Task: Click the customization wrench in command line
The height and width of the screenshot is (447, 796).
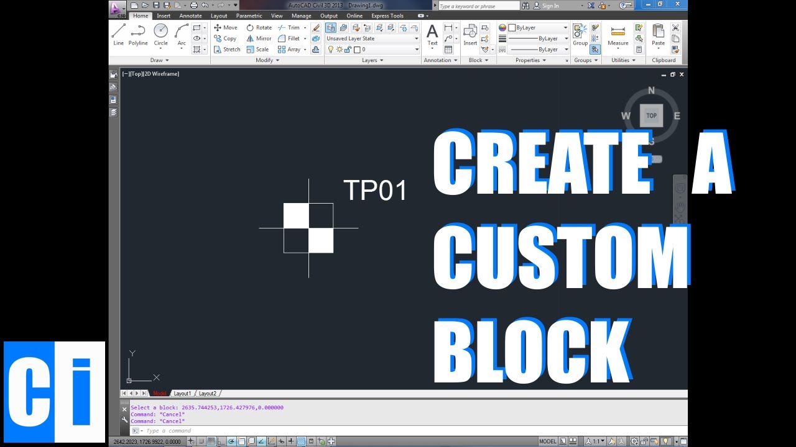Action: (124, 419)
